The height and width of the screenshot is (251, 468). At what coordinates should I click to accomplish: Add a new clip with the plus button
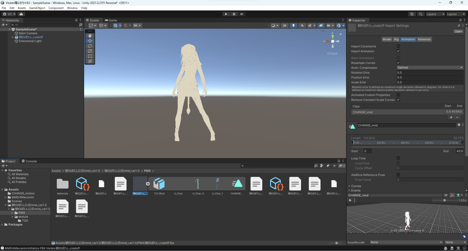(451, 117)
